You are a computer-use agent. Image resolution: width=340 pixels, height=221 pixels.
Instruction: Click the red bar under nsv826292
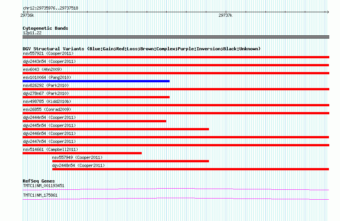pyautogui.click(x=176, y=89)
